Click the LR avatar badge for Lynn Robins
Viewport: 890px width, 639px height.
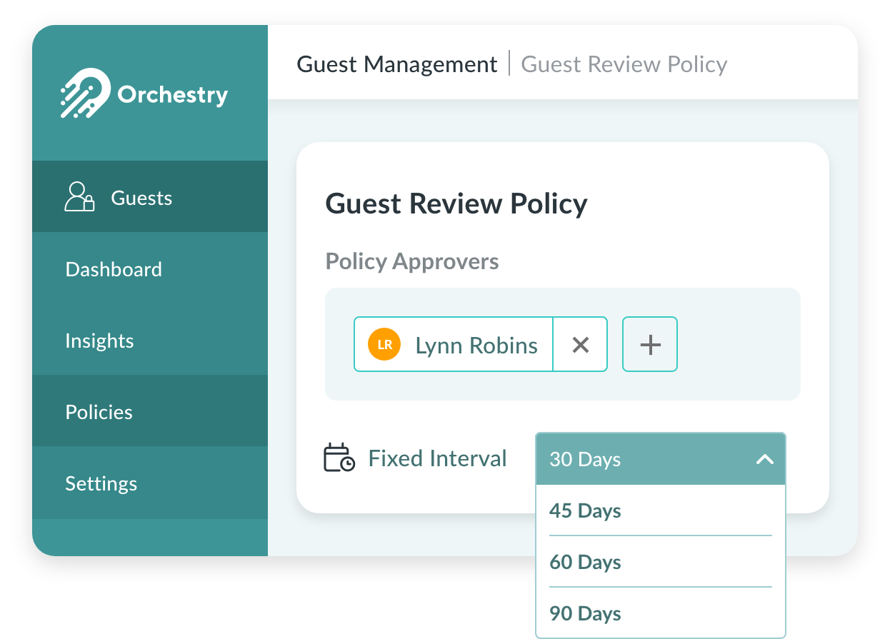384,344
